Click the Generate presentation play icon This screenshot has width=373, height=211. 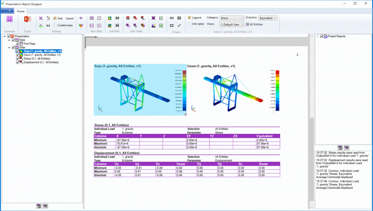pos(9,18)
